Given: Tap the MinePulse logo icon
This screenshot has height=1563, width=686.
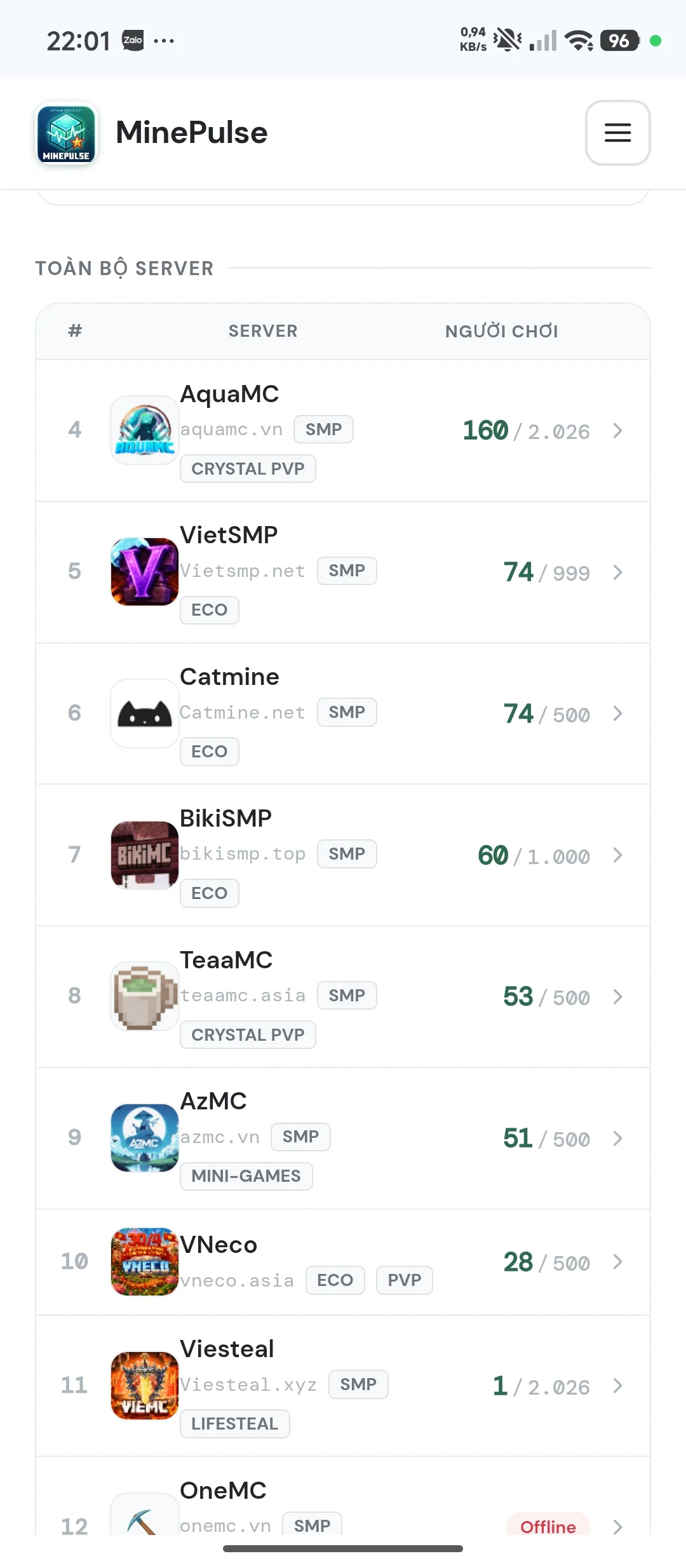Looking at the screenshot, I should (x=66, y=133).
